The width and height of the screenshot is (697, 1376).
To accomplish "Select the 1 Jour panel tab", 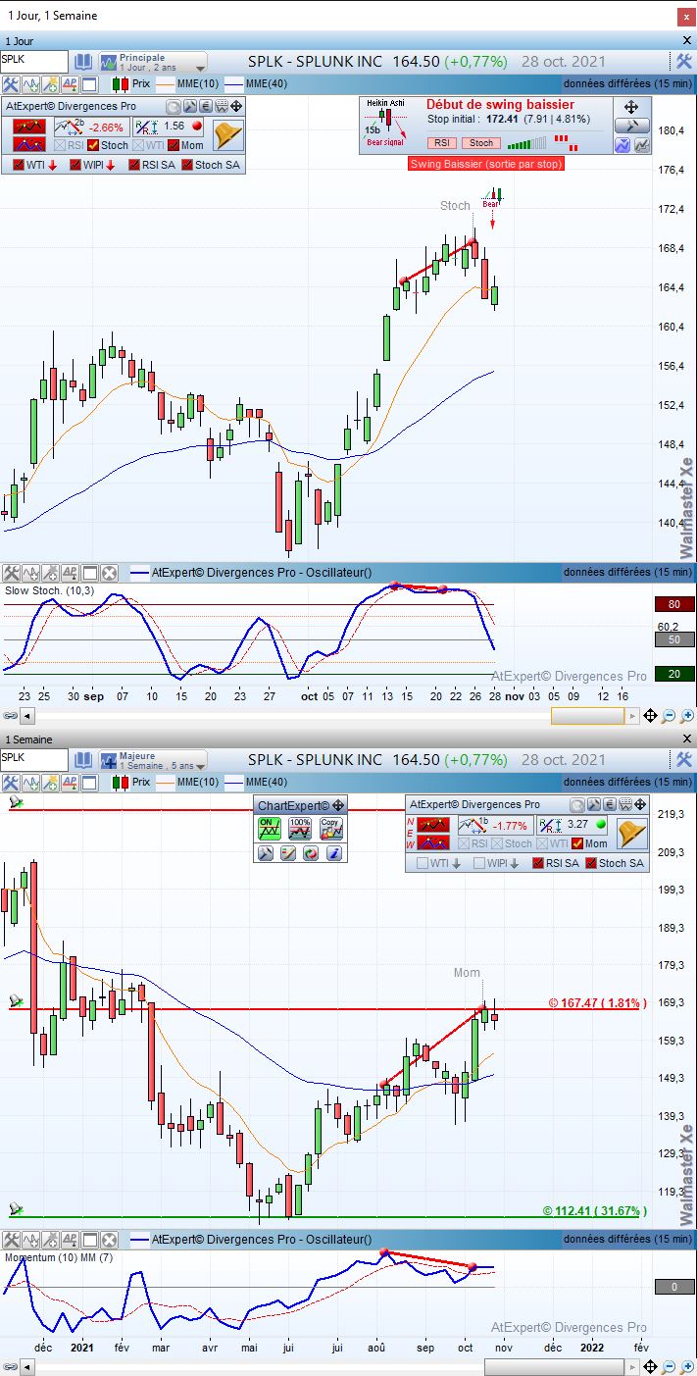I will pos(22,41).
